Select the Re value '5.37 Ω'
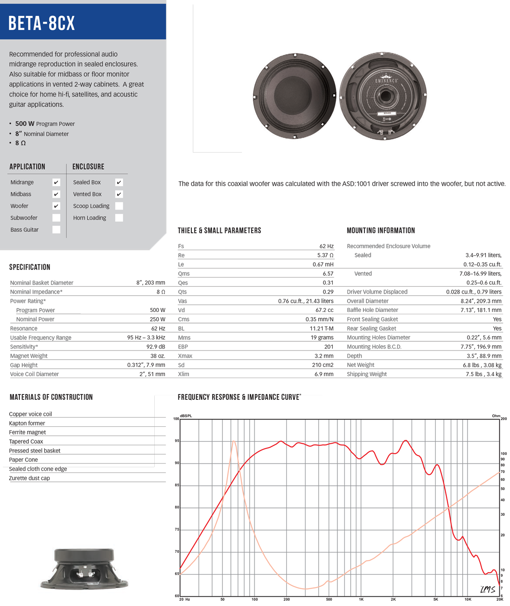 [x=325, y=255]
